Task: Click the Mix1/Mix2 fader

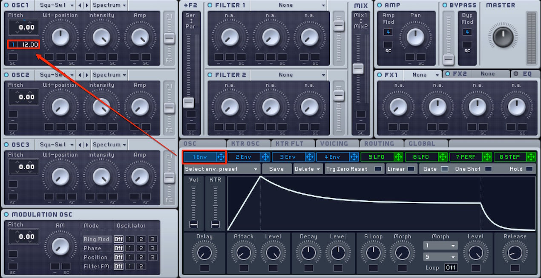Action: tap(358, 68)
